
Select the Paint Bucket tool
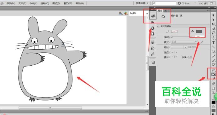214,74
